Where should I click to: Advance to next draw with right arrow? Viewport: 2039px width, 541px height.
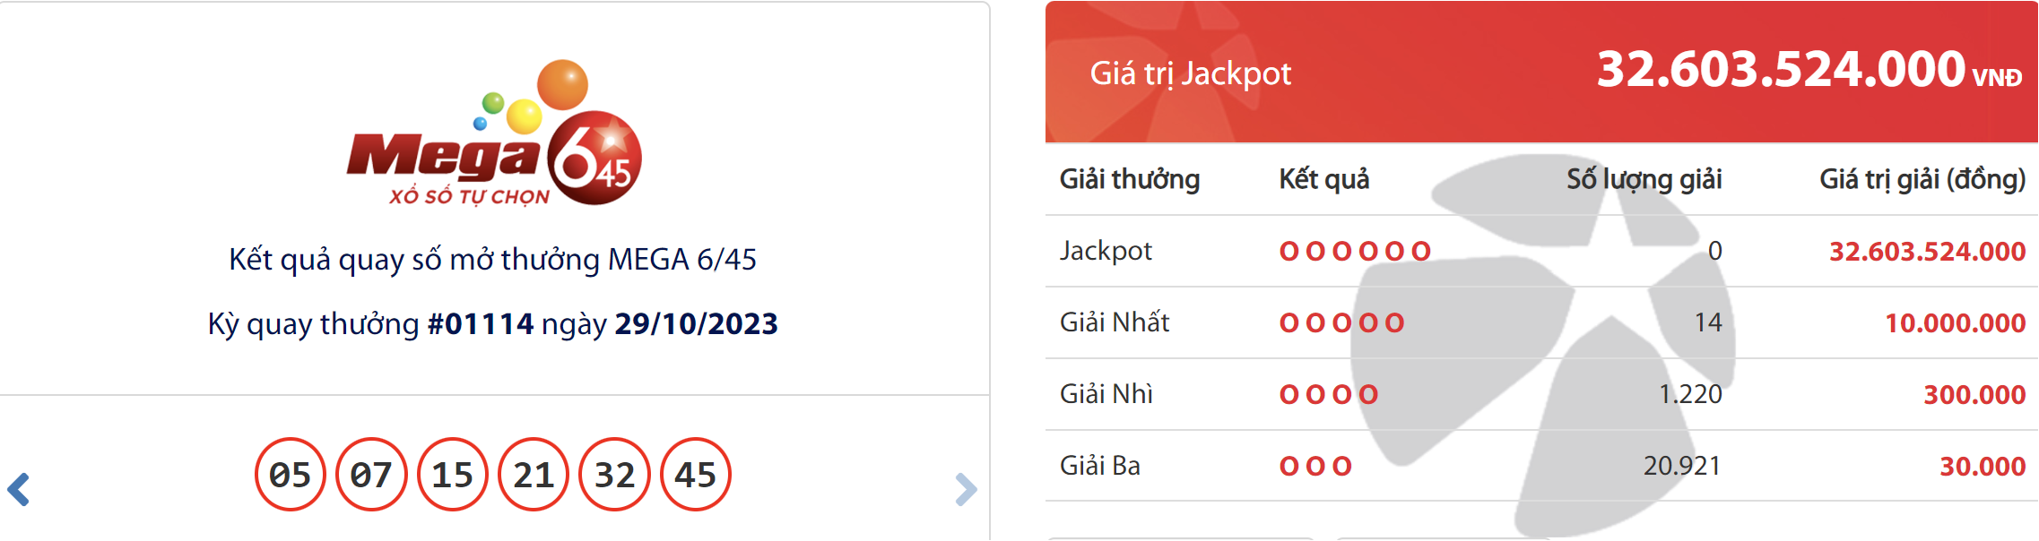[967, 491]
